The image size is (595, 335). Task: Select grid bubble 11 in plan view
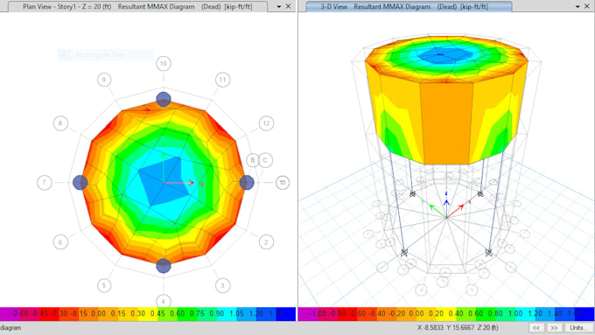[x=223, y=80]
